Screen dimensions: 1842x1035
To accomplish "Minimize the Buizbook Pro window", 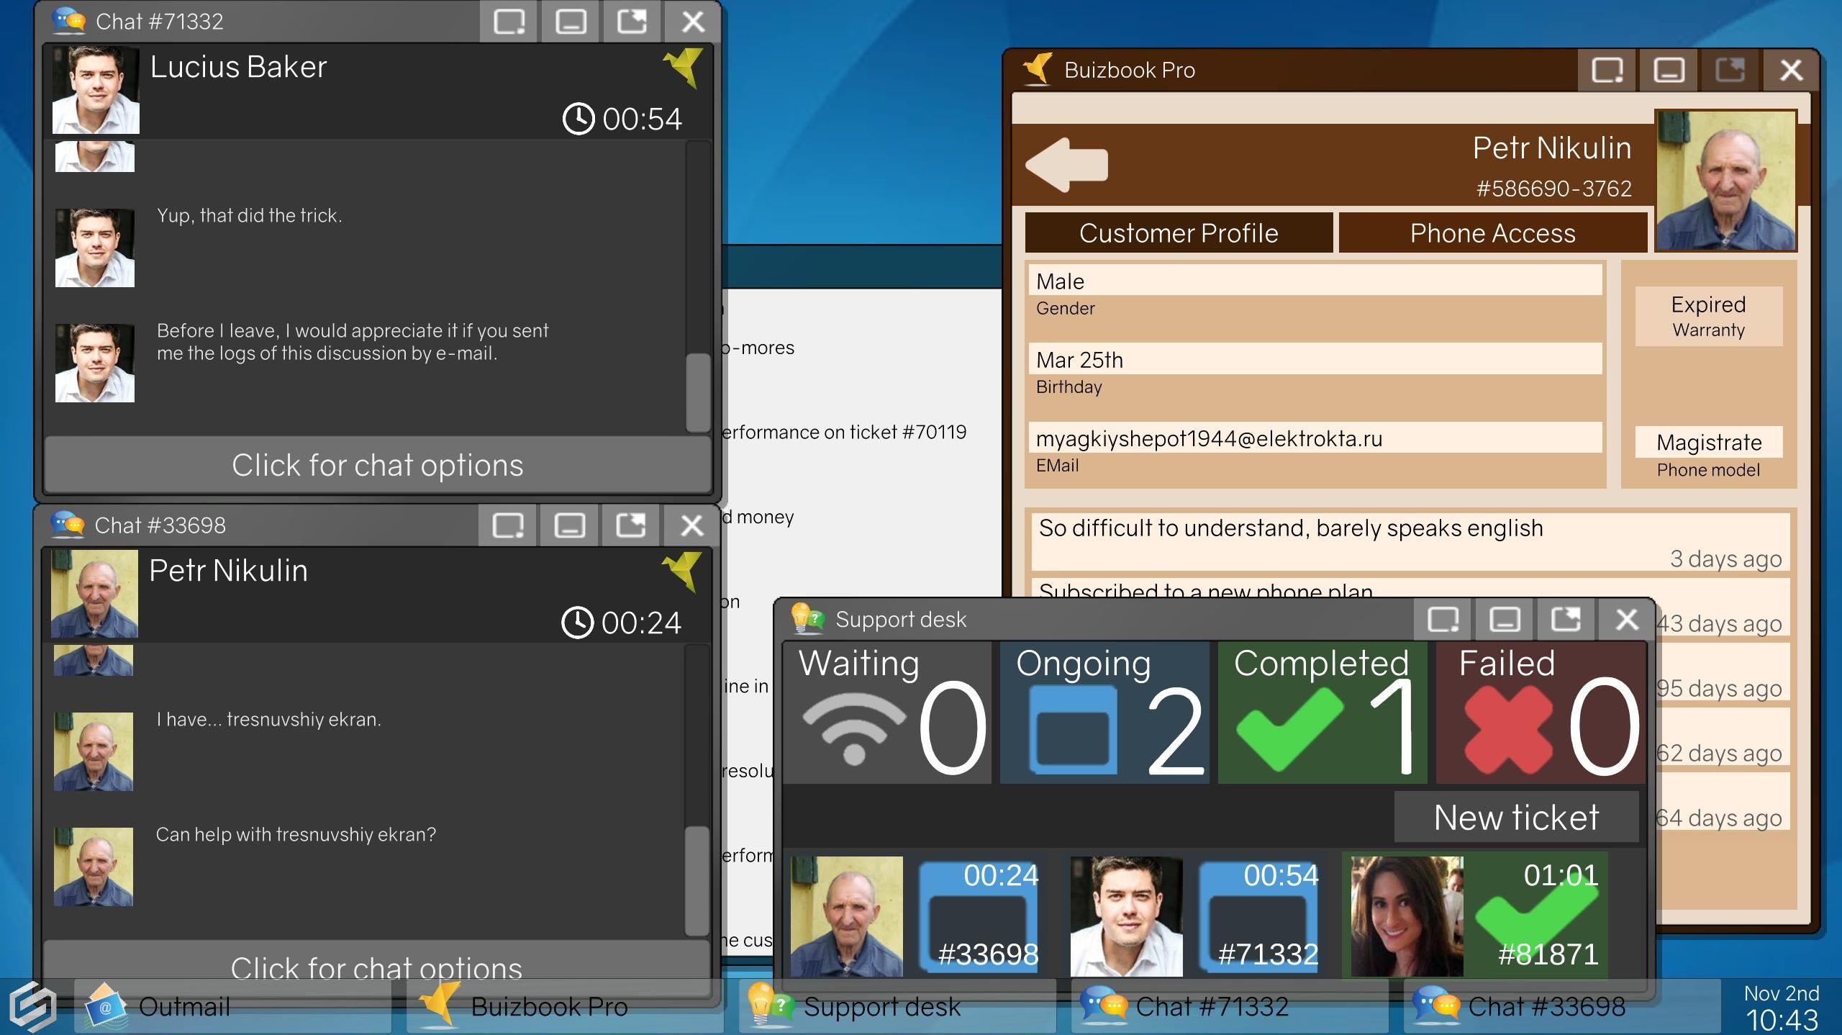I will click(x=1668, y=70).
